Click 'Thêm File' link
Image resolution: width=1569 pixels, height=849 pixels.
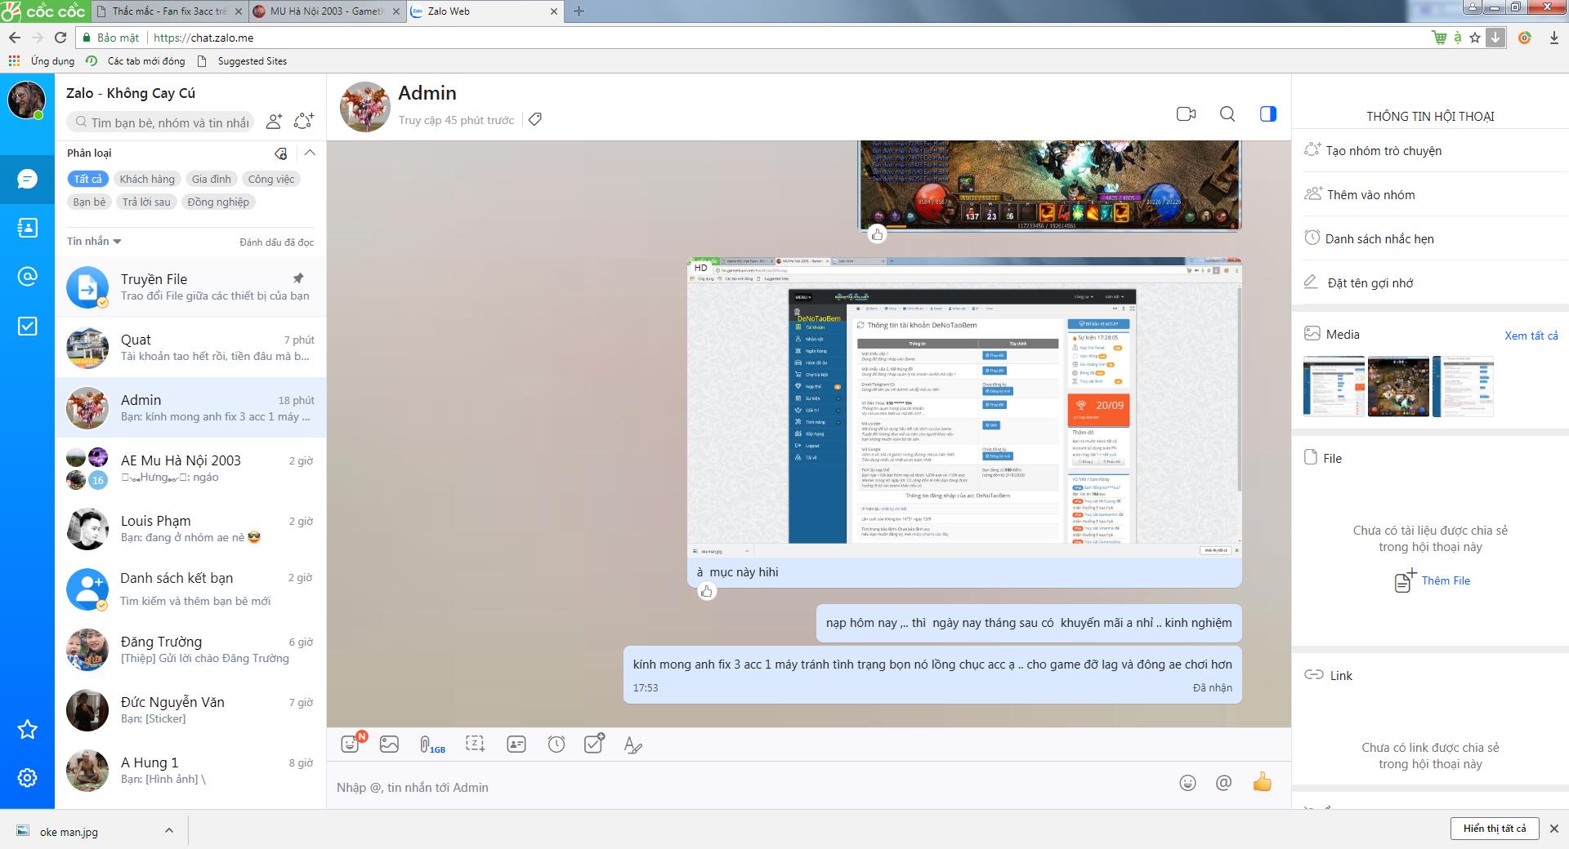pos(1445,580)
